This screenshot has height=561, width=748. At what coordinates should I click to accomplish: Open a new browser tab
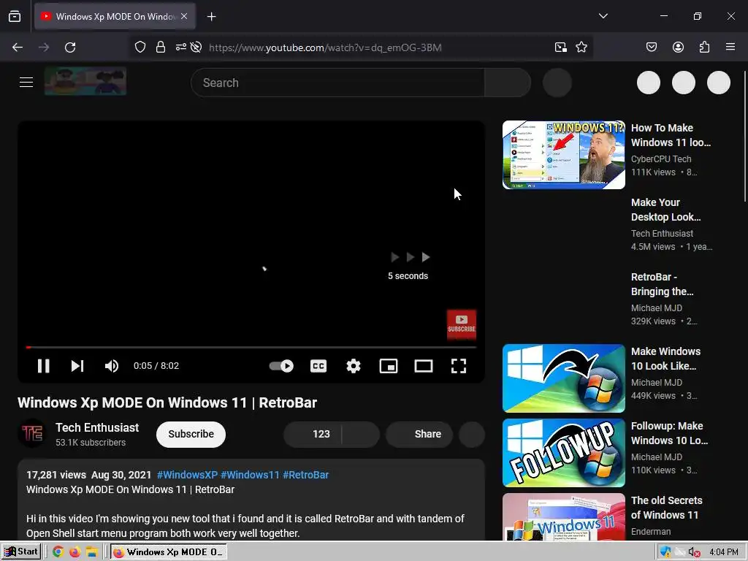tap(211, 17)
